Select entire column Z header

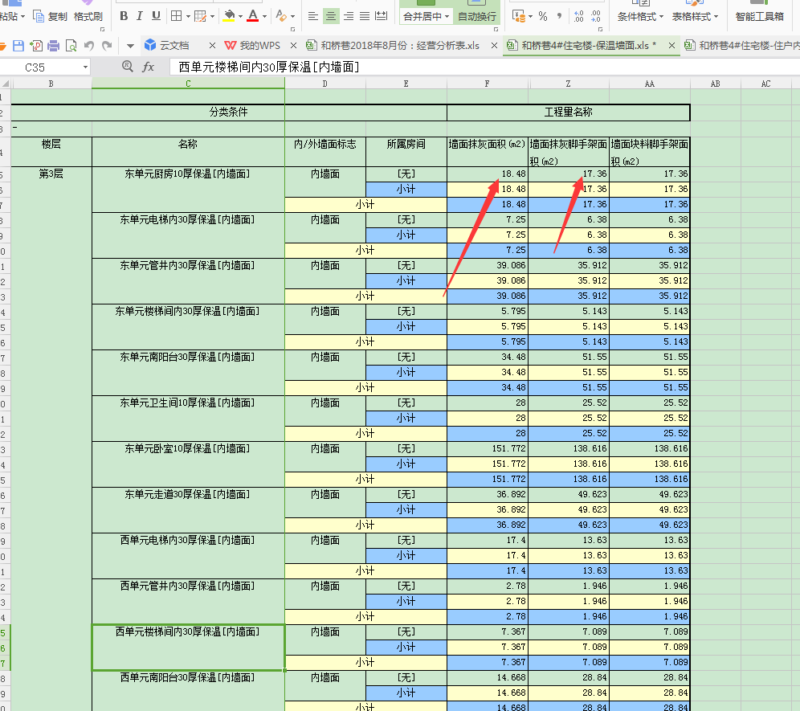tap(569, 84)
